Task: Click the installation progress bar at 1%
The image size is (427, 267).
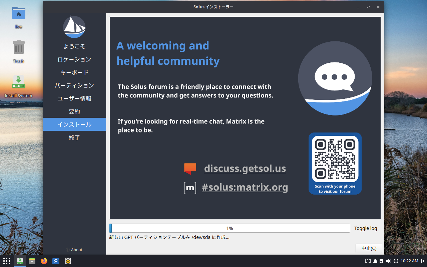Action: coord(230,228)
